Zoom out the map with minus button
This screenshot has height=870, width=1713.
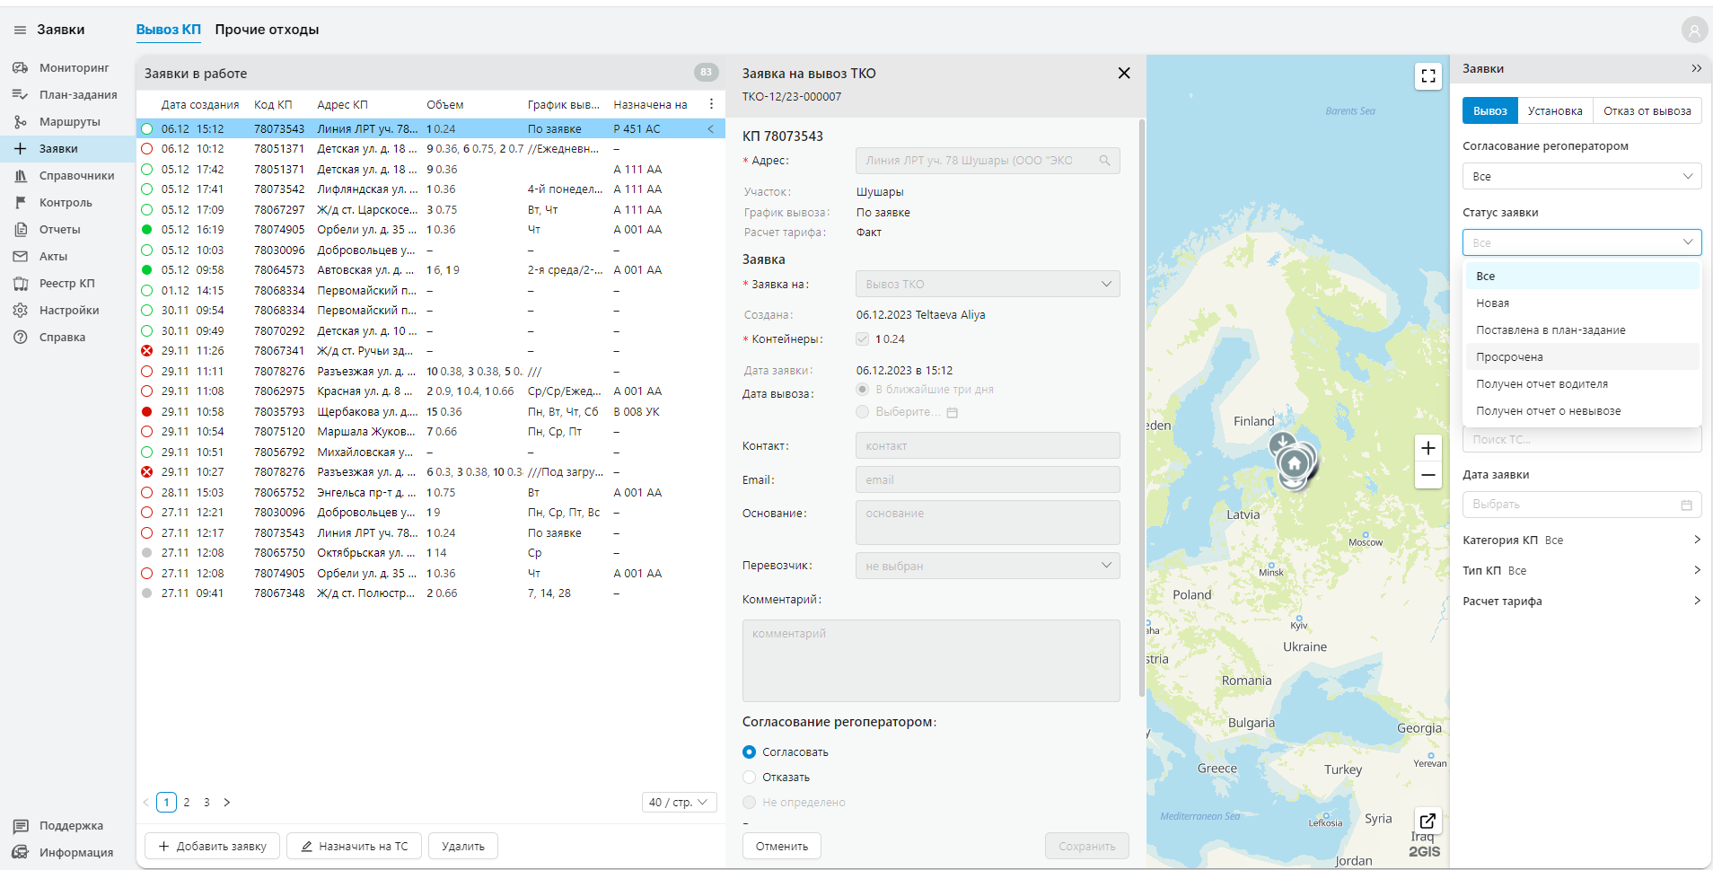1427,475
